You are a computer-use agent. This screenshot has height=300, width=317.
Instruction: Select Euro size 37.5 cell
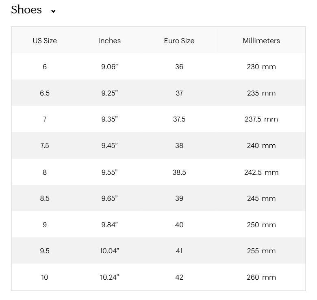click(179, 119)
